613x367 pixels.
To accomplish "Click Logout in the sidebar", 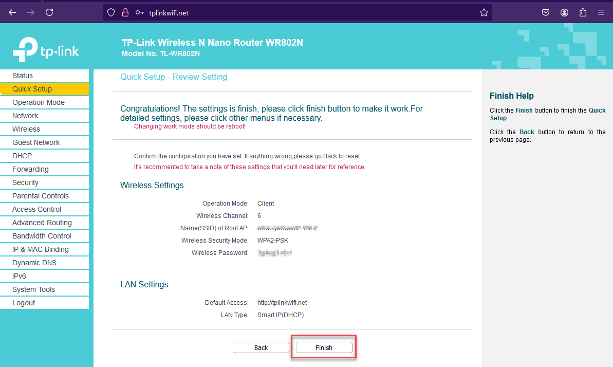I will coord(45,302).
